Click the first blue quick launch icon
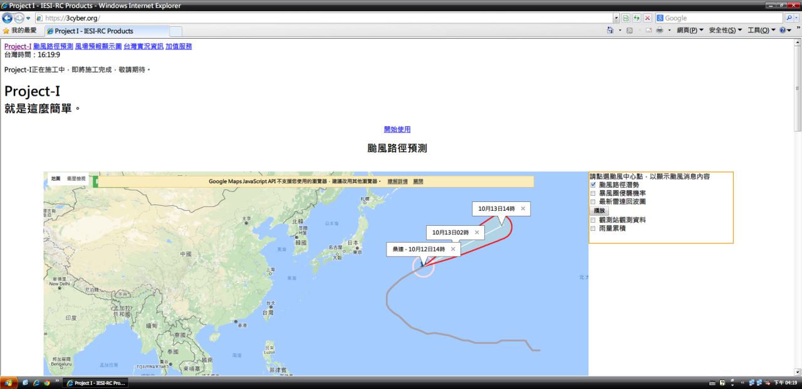 tap(26, 383)
